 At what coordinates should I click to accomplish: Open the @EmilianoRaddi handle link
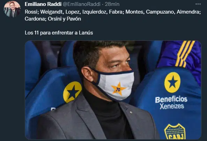click(82, 4)
